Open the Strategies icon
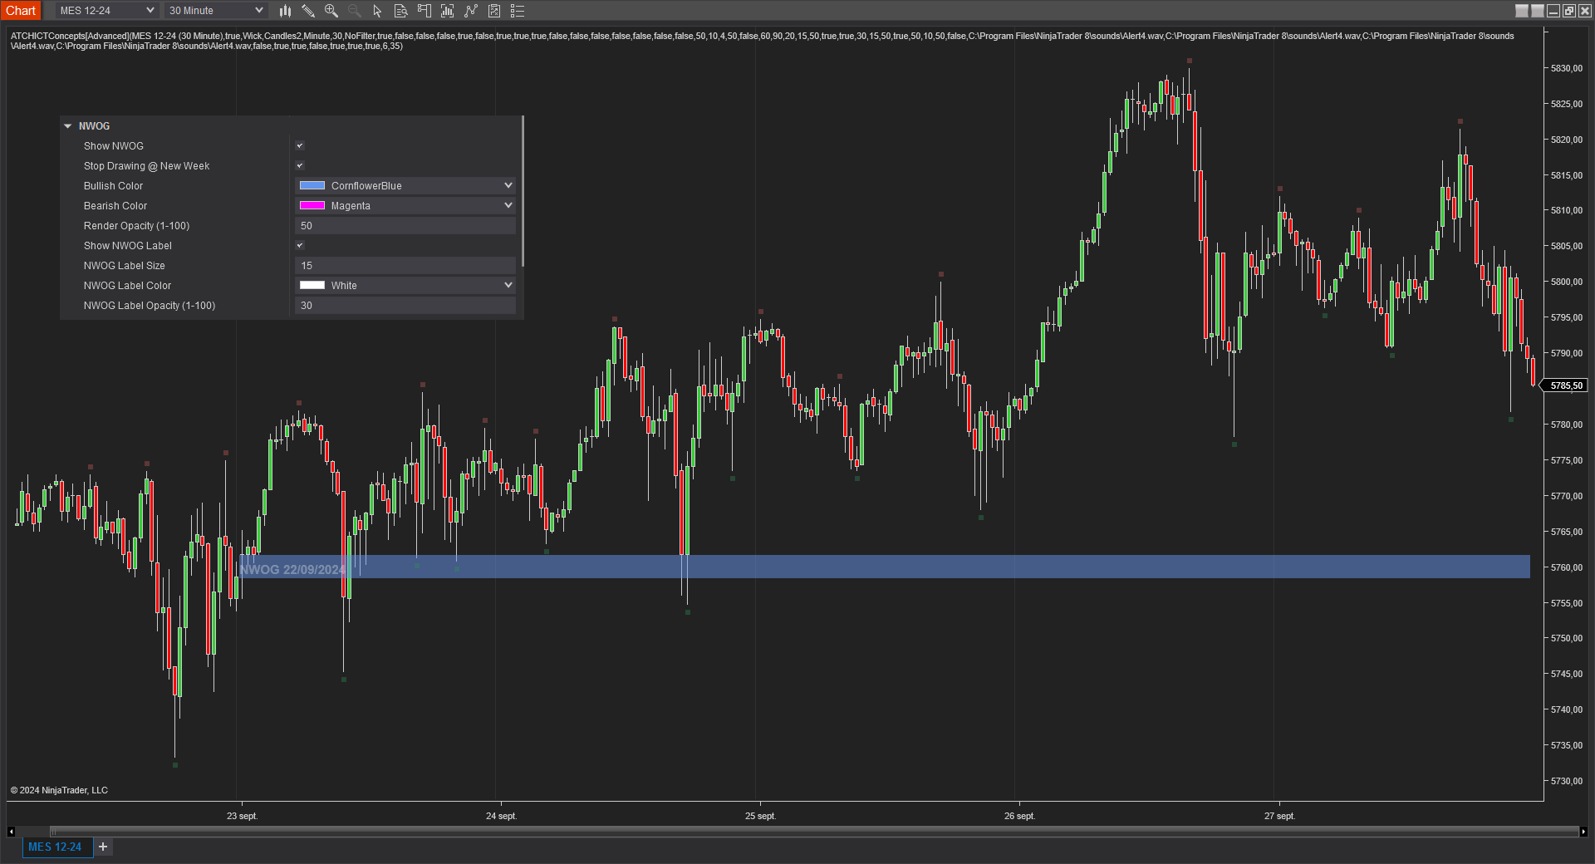1595x864 pixels. tap(471, 11)
